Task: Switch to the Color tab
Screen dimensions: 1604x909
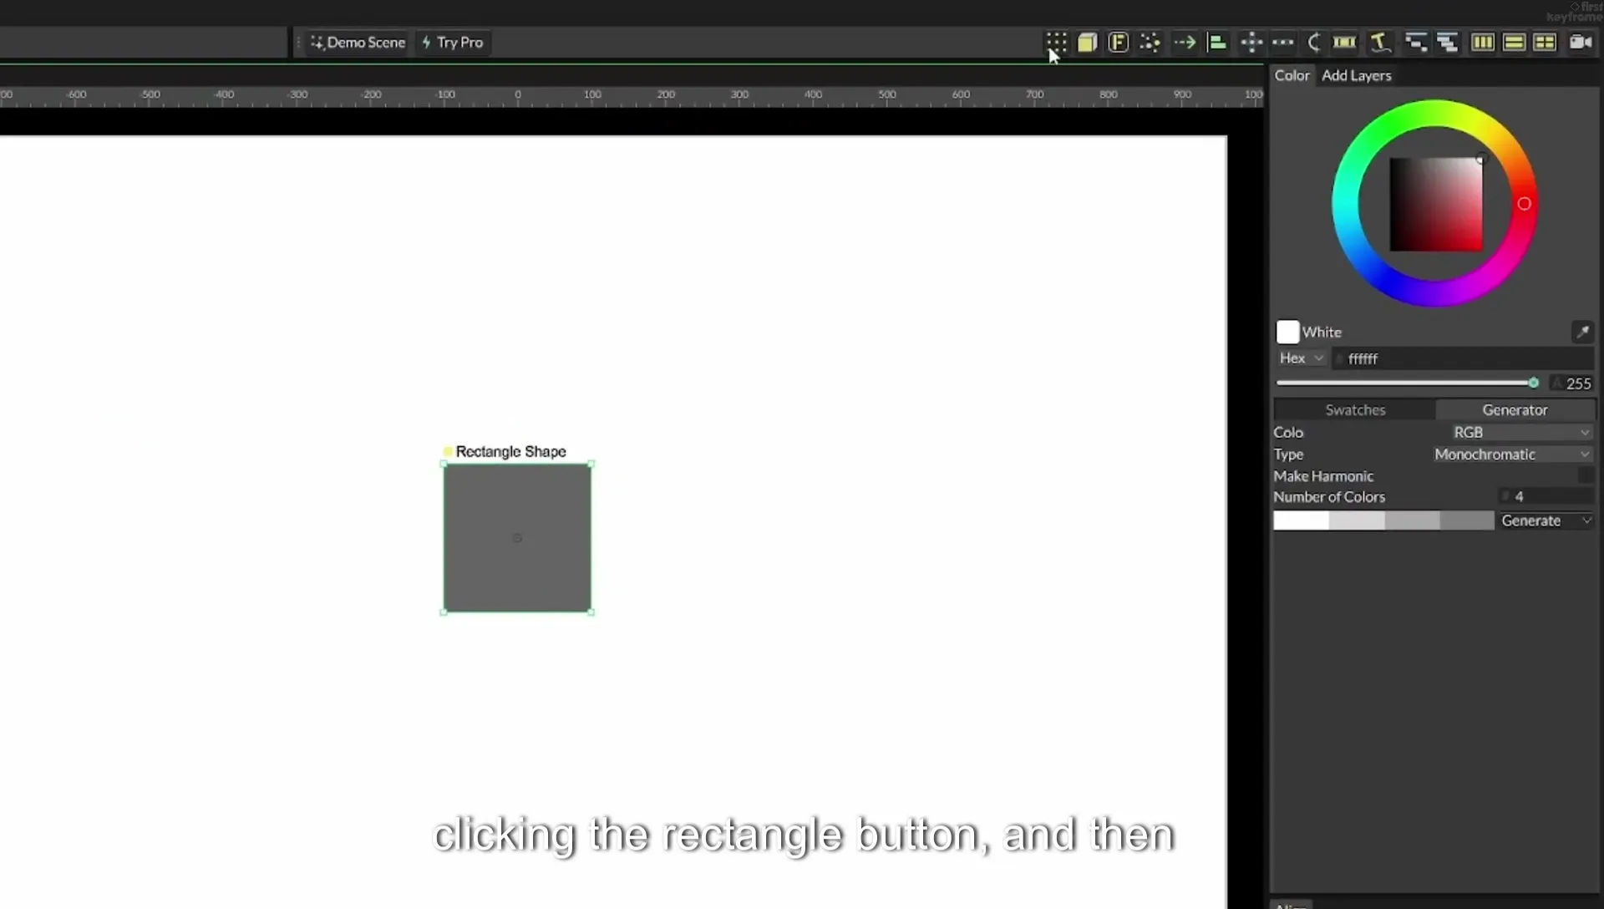Action: click(x=1292, y=75)
